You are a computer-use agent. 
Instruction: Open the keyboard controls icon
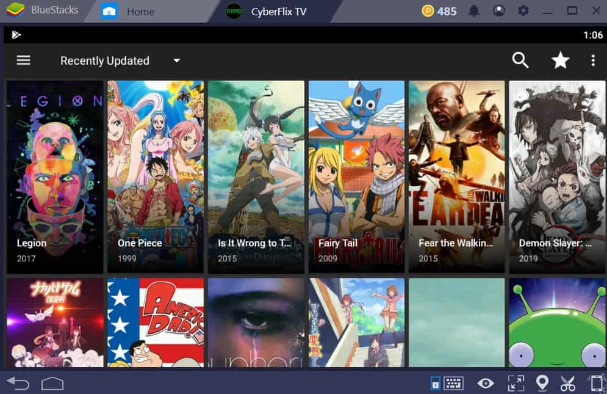click(453, 383)
